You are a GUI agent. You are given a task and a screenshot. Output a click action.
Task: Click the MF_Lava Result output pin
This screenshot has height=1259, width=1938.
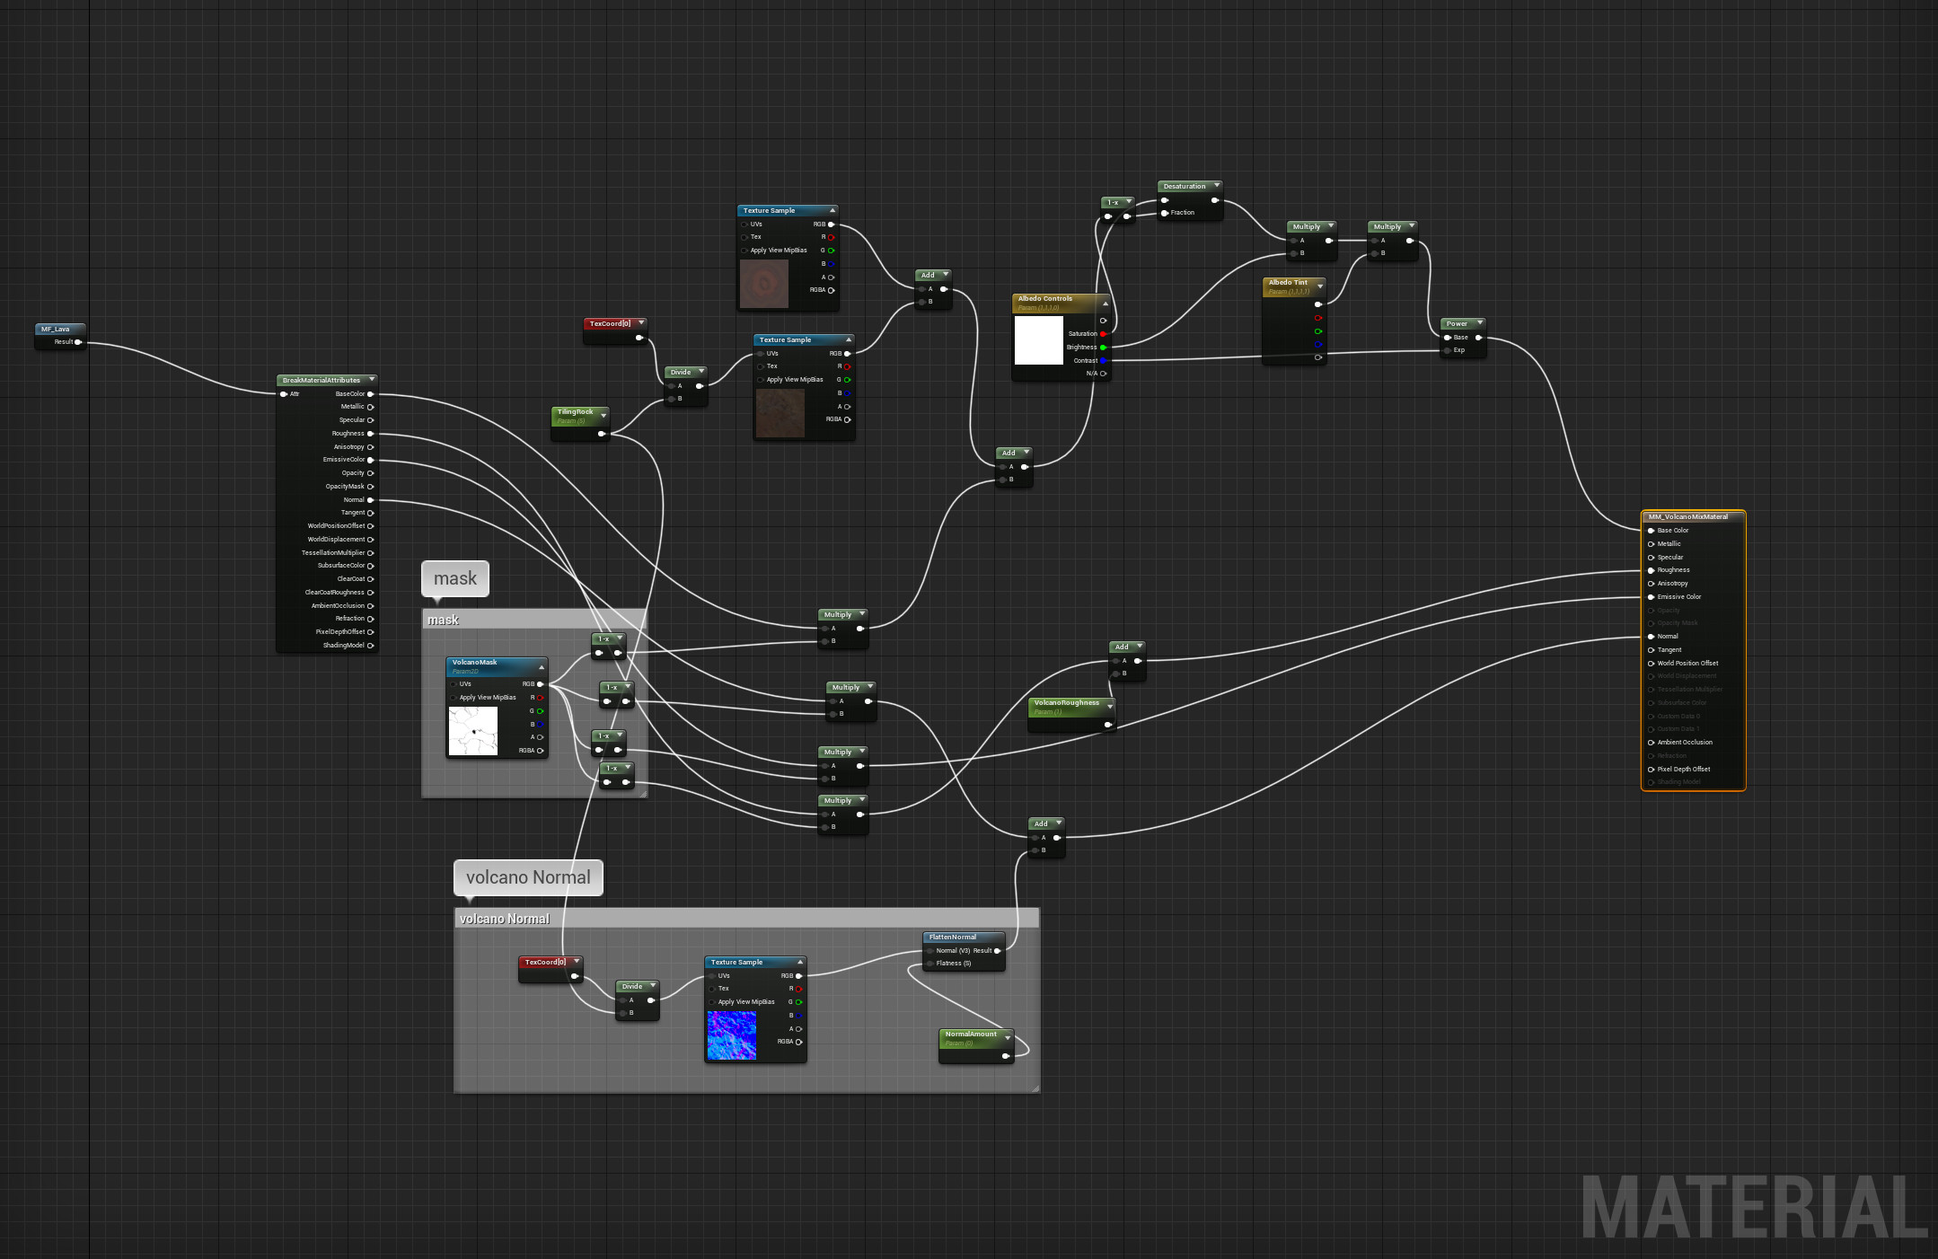tap(78, 342)
